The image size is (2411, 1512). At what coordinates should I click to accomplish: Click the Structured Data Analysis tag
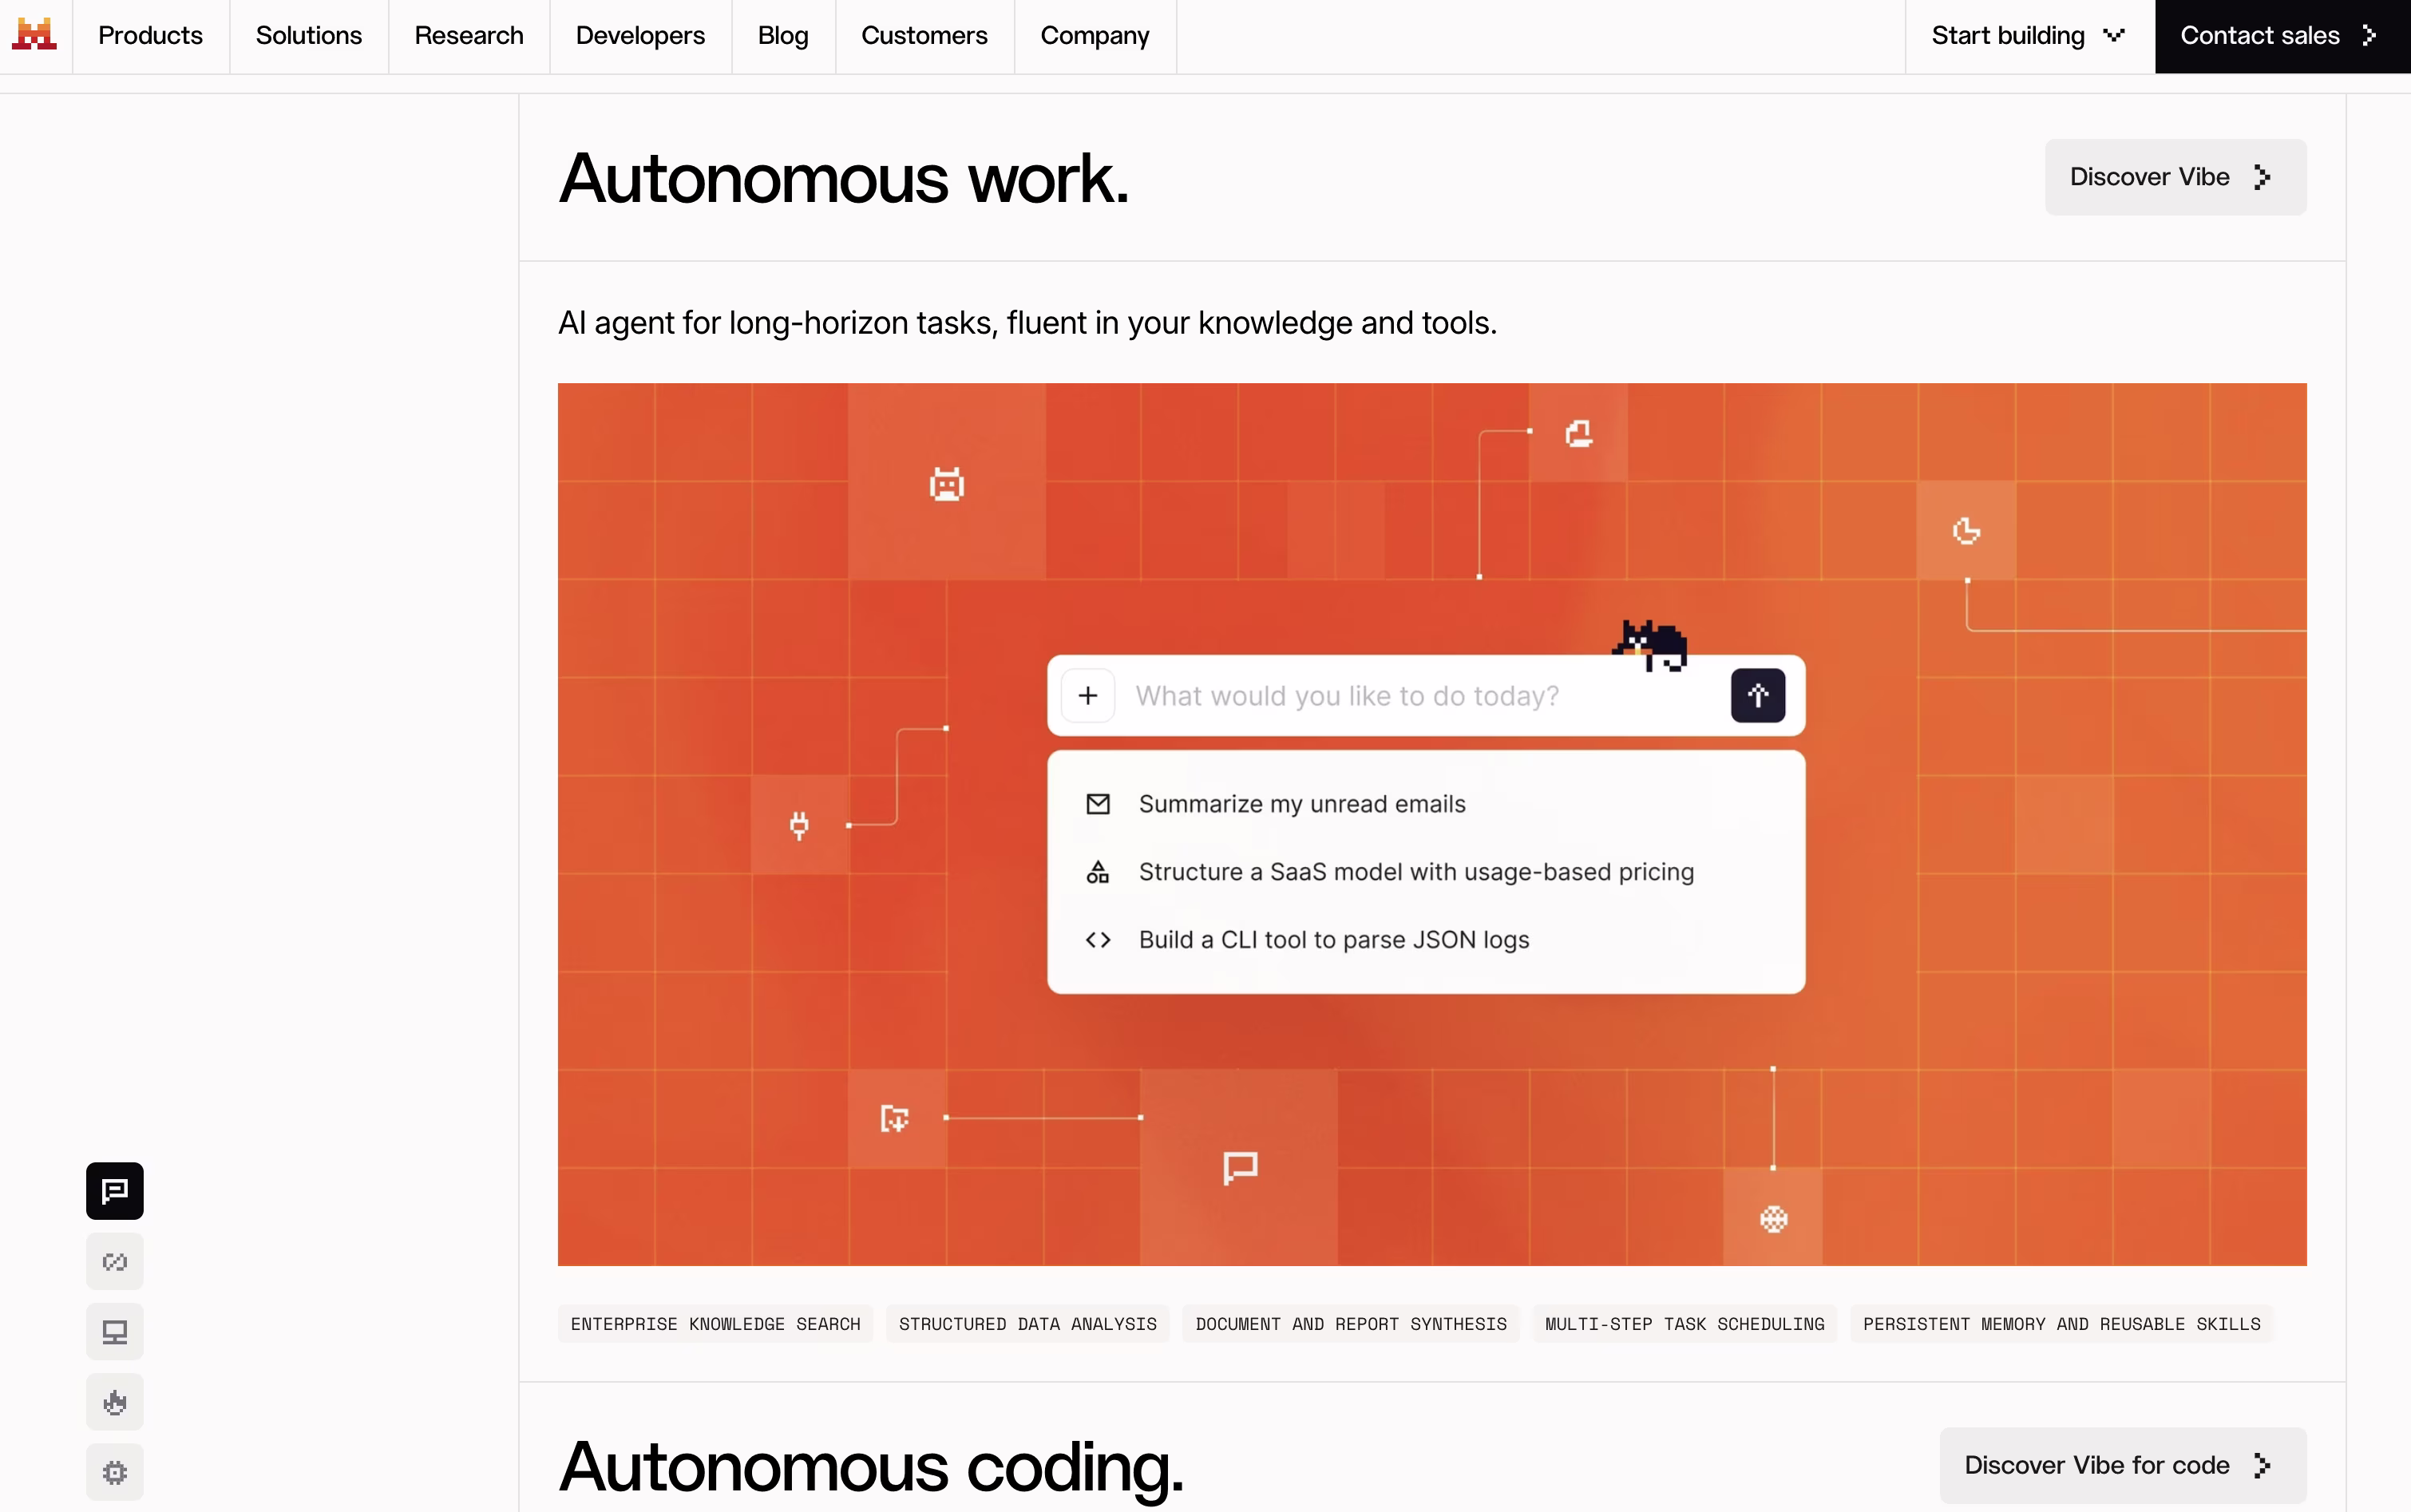click(1028, 1324)
